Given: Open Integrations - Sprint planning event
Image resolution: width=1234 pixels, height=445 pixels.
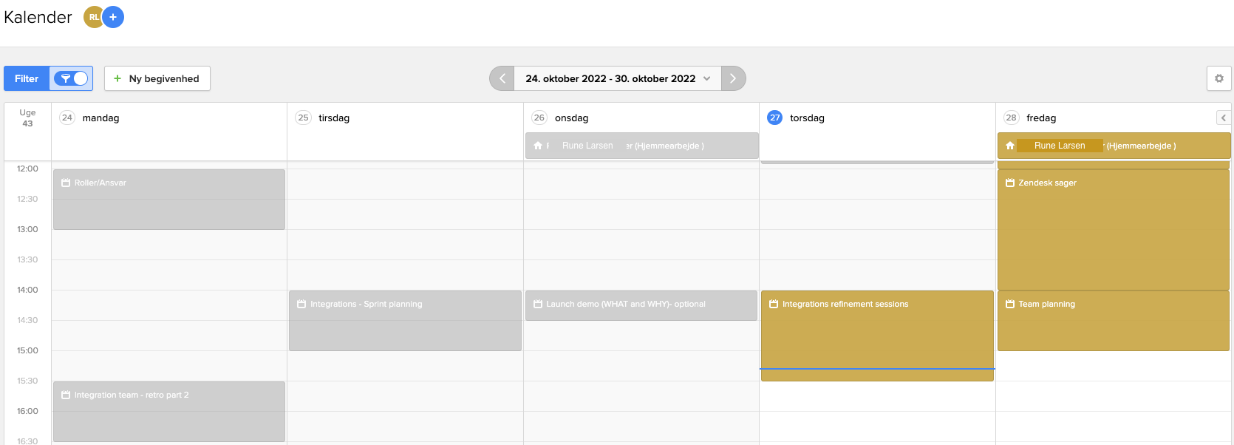Looking at the screenshot, I should (405, 320).
